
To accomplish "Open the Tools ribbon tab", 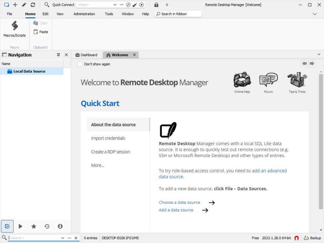I will pyautogui.click(x=109, y=14).
